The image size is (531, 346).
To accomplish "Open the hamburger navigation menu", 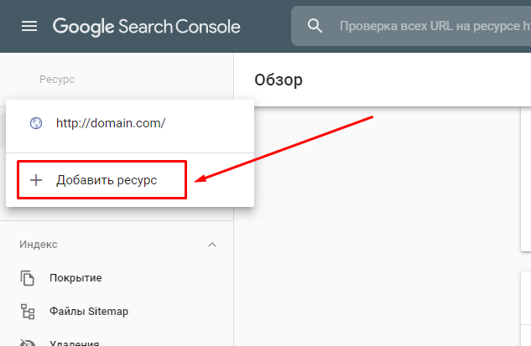I will pyautogui.click(x=29, y=26).
